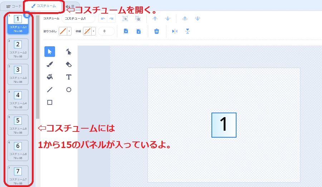This screenshot has width=322, height=187.
Task: Choose the Text tool
Action: (69, 77)
